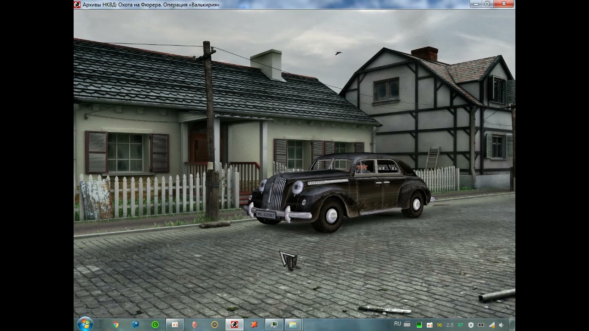Click the gray 2.5 tray readout

coord(450,325)
